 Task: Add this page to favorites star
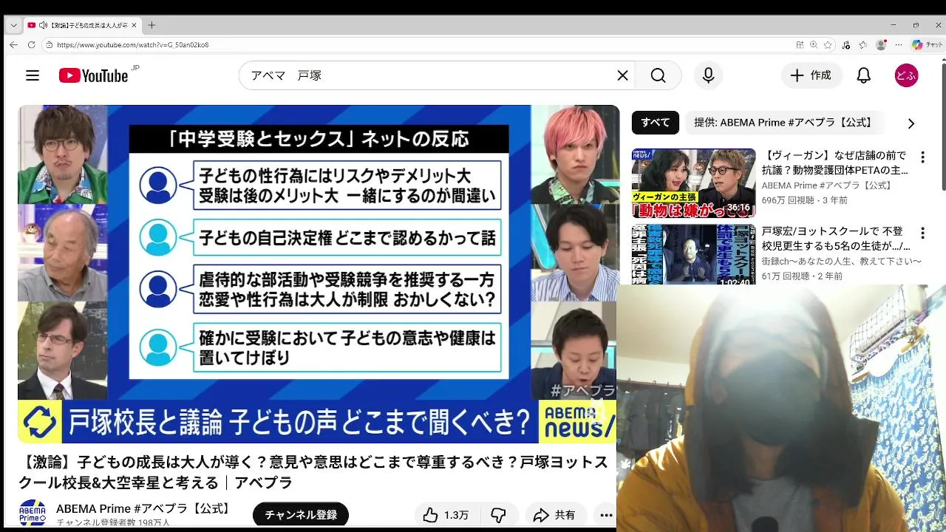(x=828, y=45)
